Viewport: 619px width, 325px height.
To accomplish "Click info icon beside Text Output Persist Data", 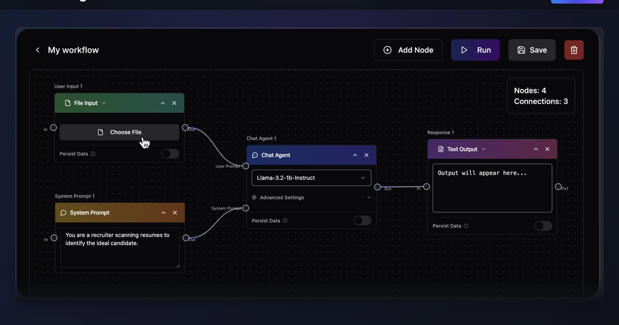I will 466,226.
